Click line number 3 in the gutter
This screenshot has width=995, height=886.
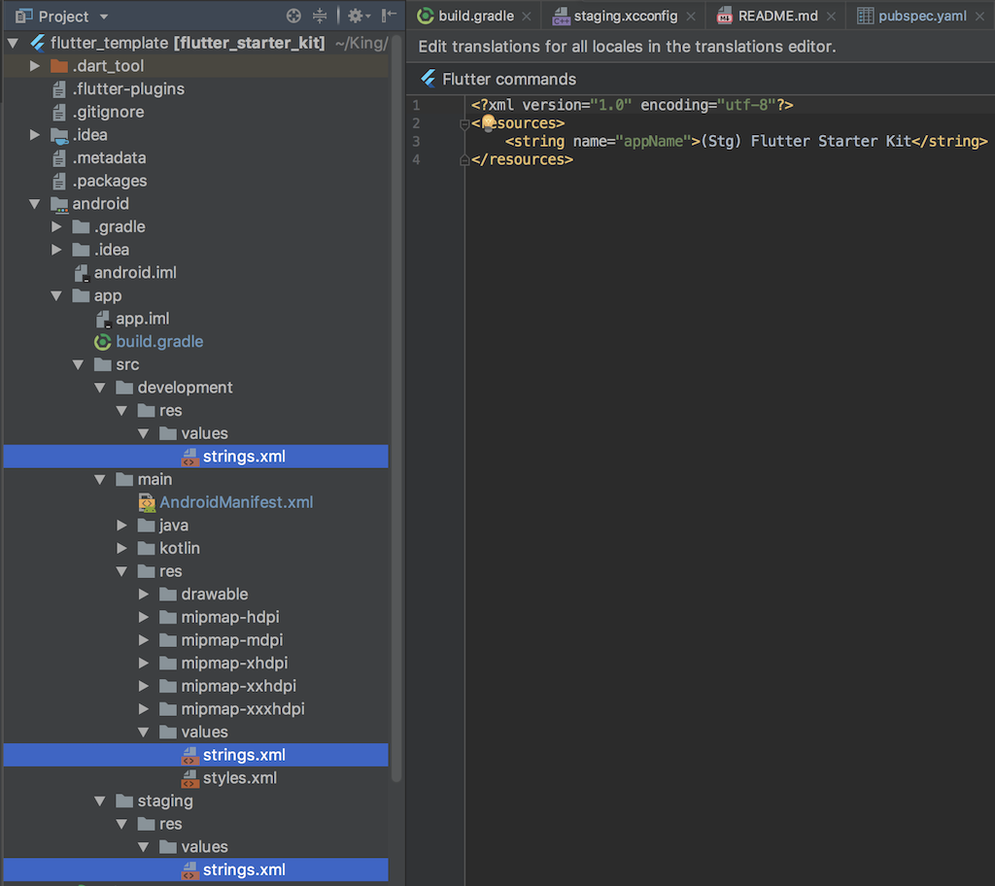pyautogui.click(x=416, y=141)
